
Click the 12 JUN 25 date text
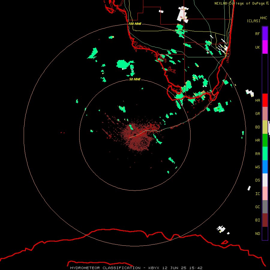point(174,268)
